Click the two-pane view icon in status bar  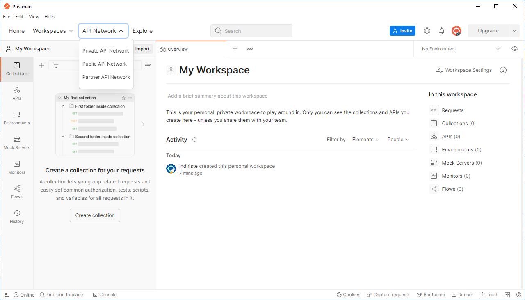pyautogui.click(x=507, y=295)
